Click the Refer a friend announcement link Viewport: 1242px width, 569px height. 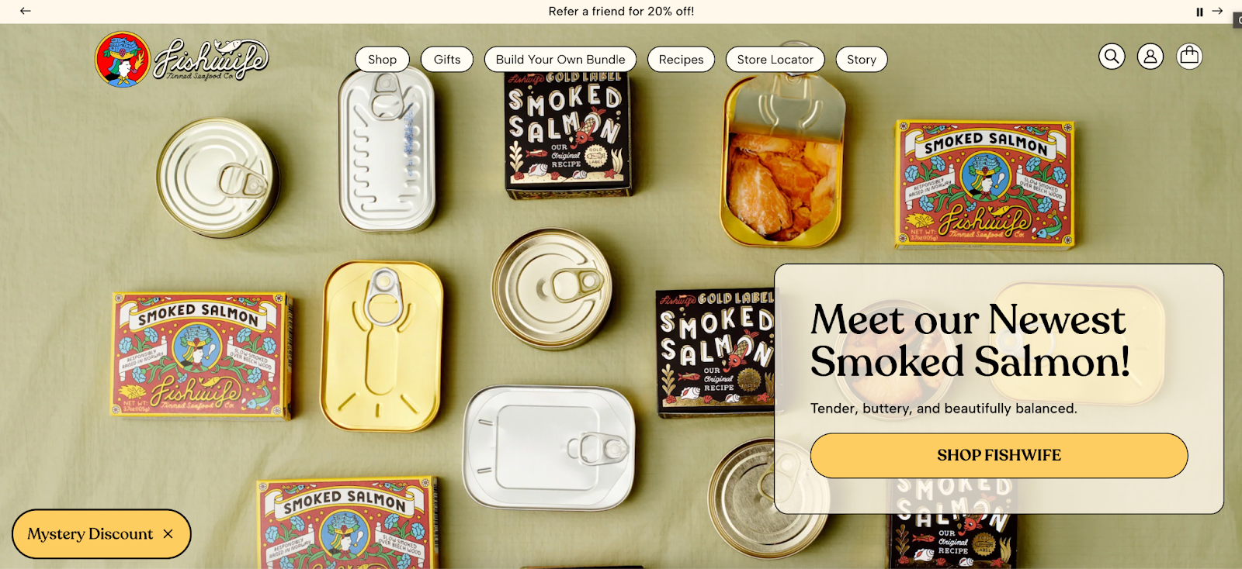tap(621, 11)
